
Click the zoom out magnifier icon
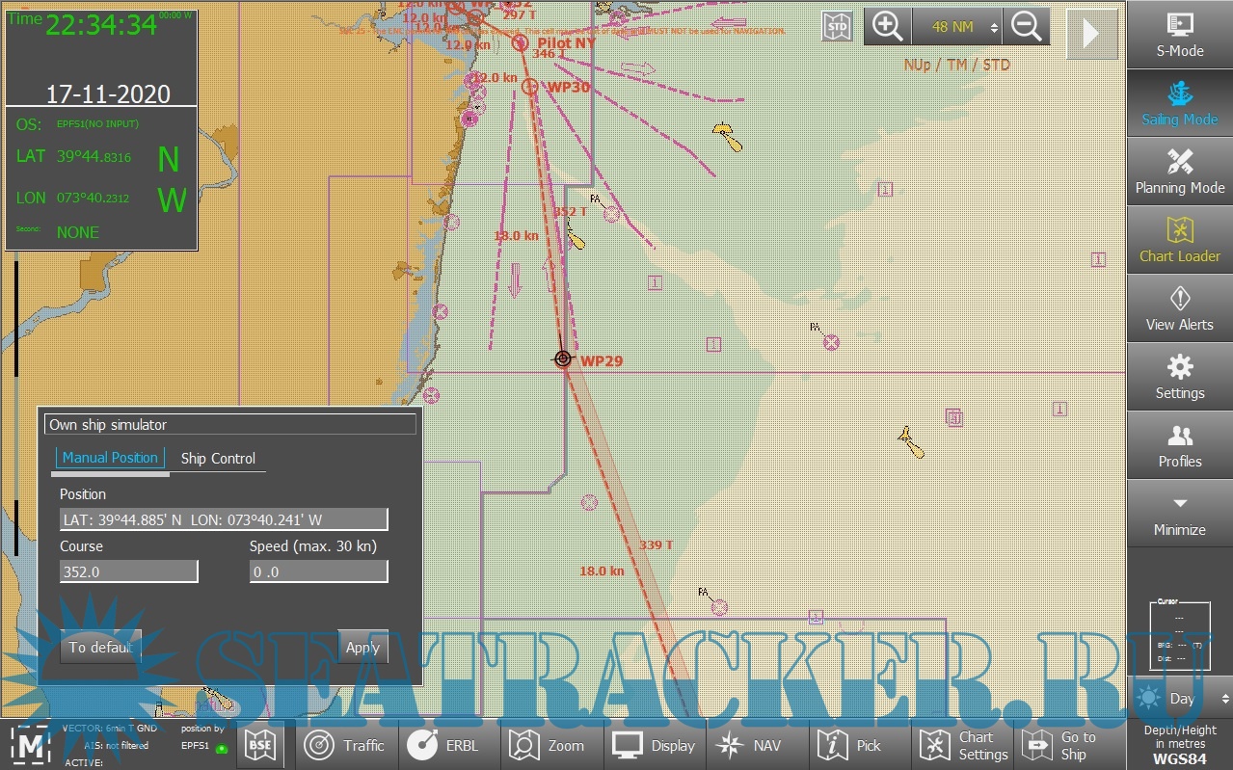[x=1026, y=27]
